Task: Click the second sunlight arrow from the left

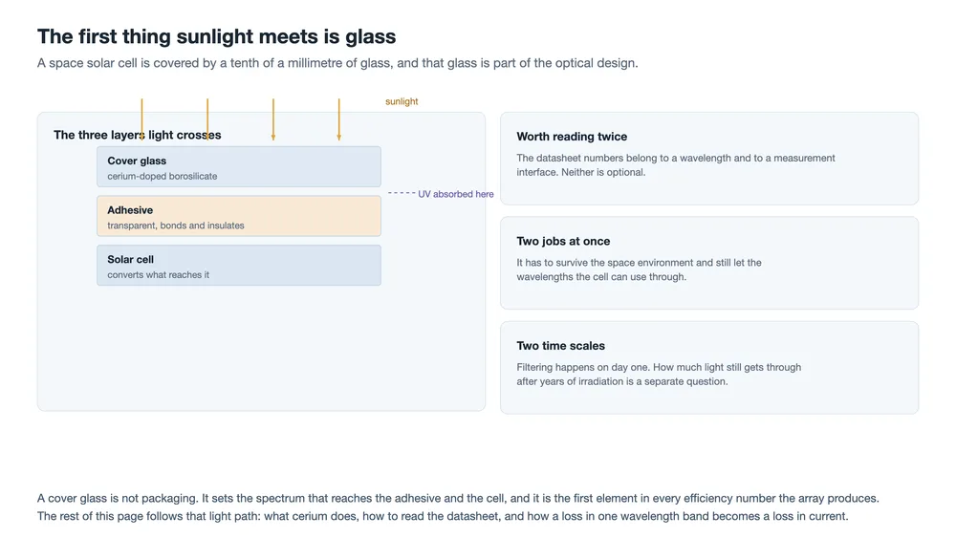Action: coord(207,119)
